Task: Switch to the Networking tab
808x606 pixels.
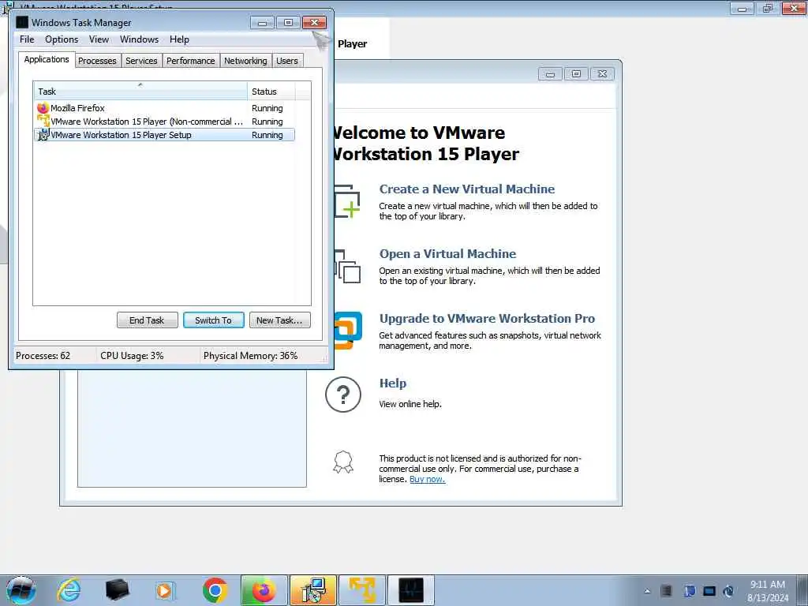Action: [x=245, y=61]
